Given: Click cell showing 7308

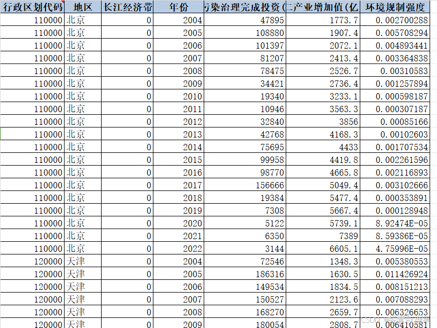Looking at the screenshot, I should pyautogui.click(x=245, y=211).
